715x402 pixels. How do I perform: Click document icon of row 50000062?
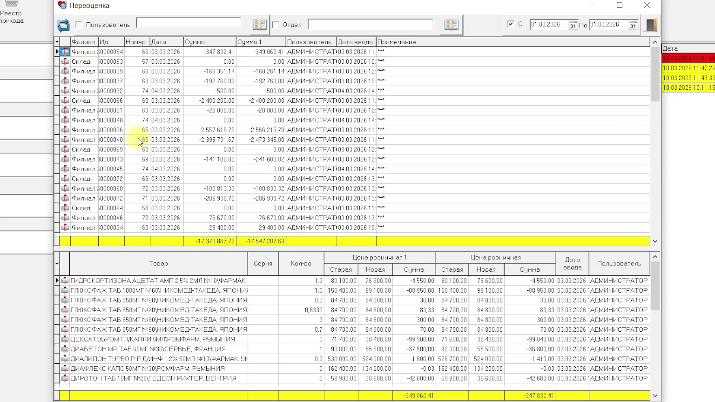click(65, 91)
